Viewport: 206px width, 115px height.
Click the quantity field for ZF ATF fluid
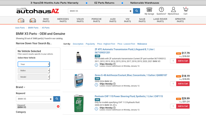173,61
